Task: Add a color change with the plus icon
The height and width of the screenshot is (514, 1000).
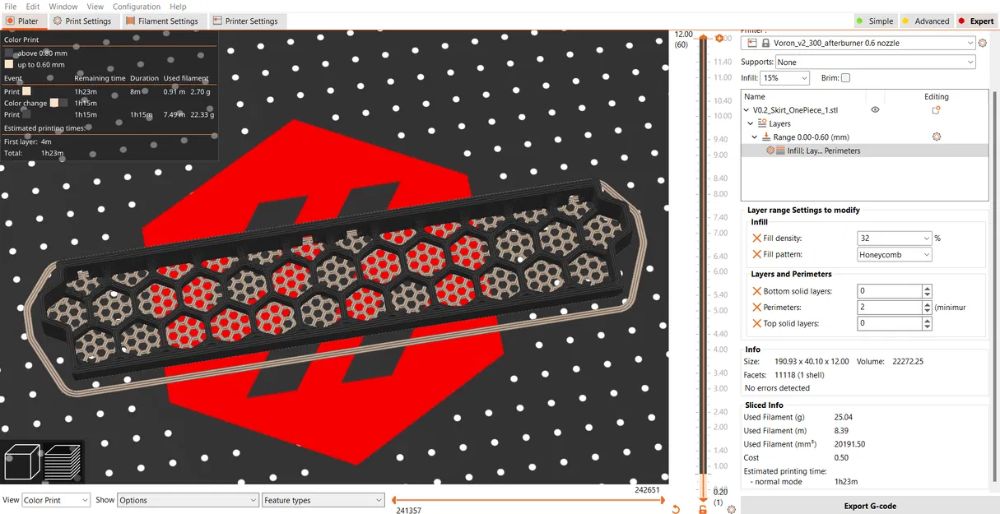Action: 719,38
